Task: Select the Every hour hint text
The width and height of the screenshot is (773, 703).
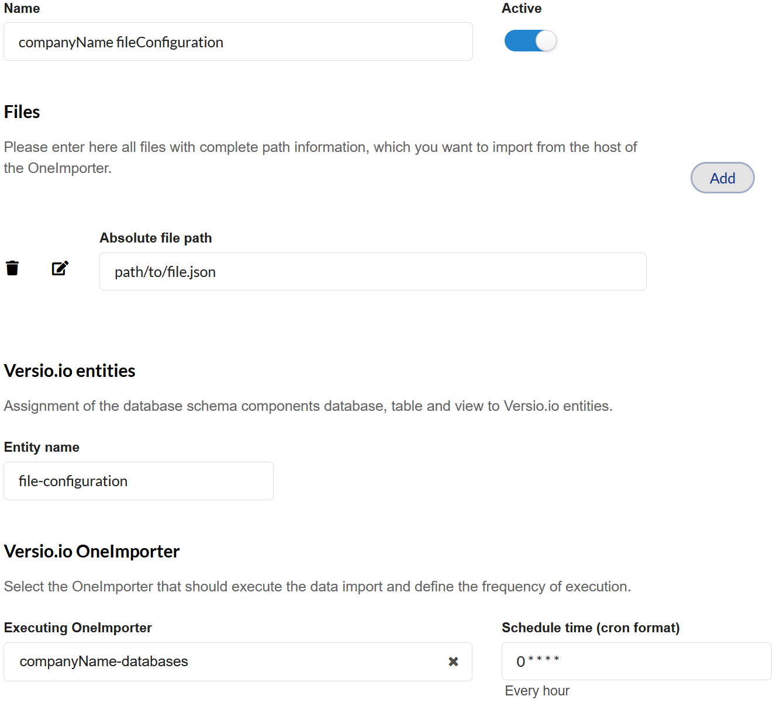Action: tap(537, 691)
